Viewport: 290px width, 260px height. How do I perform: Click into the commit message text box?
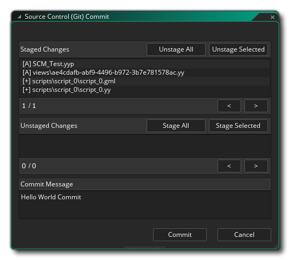pos(145,205)
